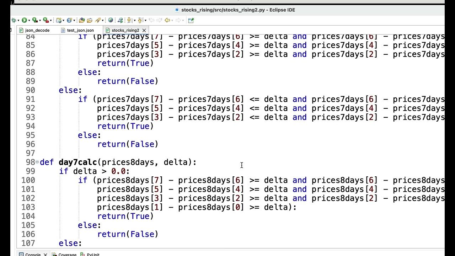Click the day7calc function name
The width and height of the screenshot is (455, 256).
click(78, 162)
